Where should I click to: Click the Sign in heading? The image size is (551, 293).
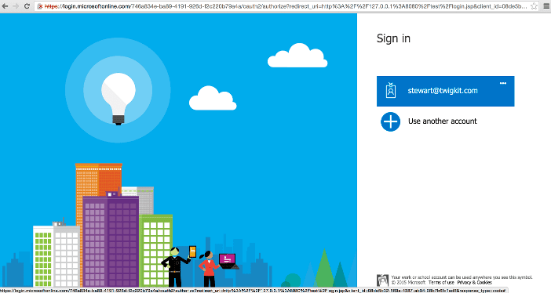click(393, 38)
